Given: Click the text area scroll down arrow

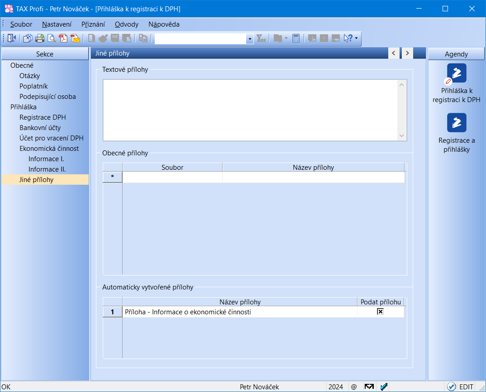Looking at the screenshot, I should pyautogui.click(x=402, y=135).
